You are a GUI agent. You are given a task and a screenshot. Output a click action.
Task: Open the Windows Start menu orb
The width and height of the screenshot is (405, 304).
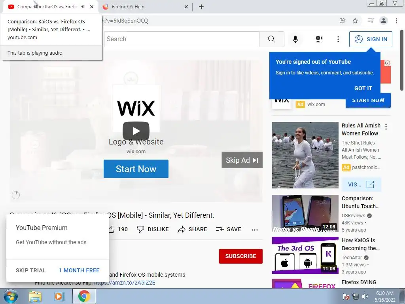click(x=11, y=296)
